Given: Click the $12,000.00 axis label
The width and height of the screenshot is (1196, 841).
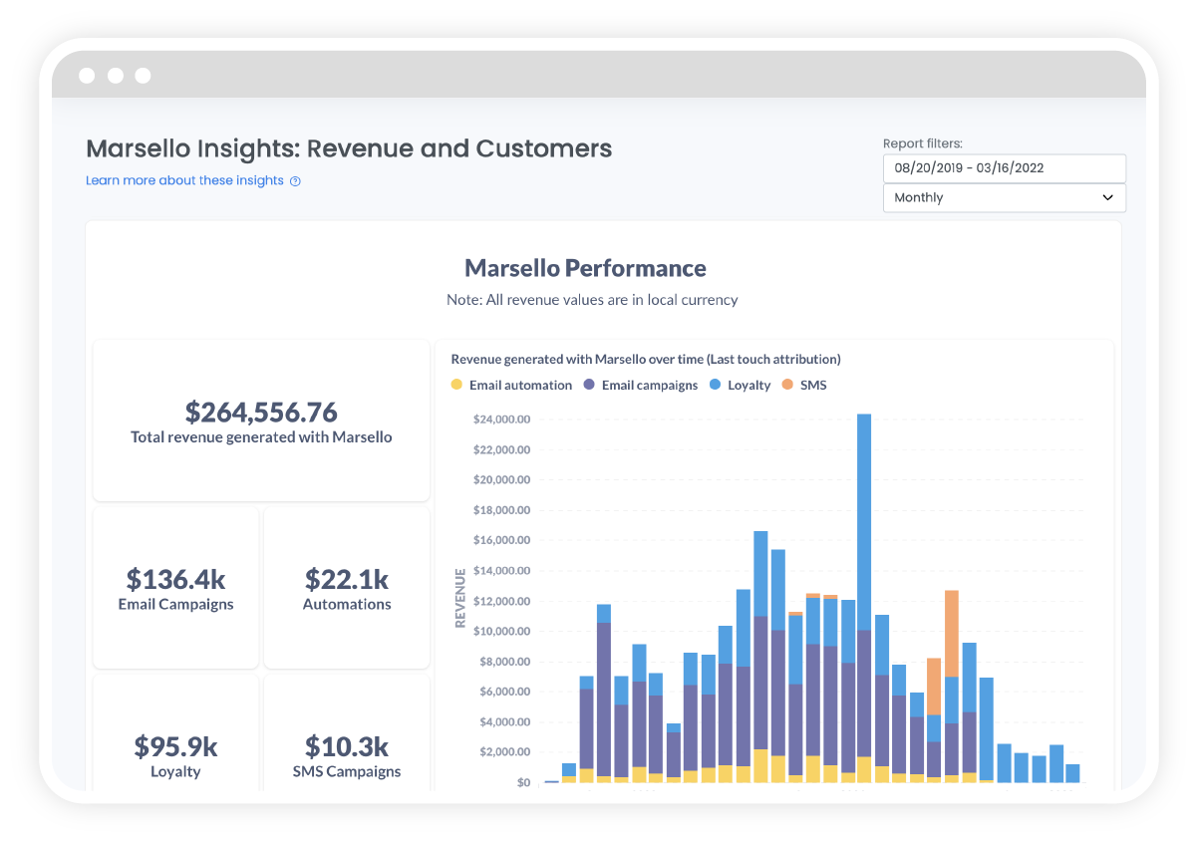Looking at the screenshot, I should [x=501, y=601].
